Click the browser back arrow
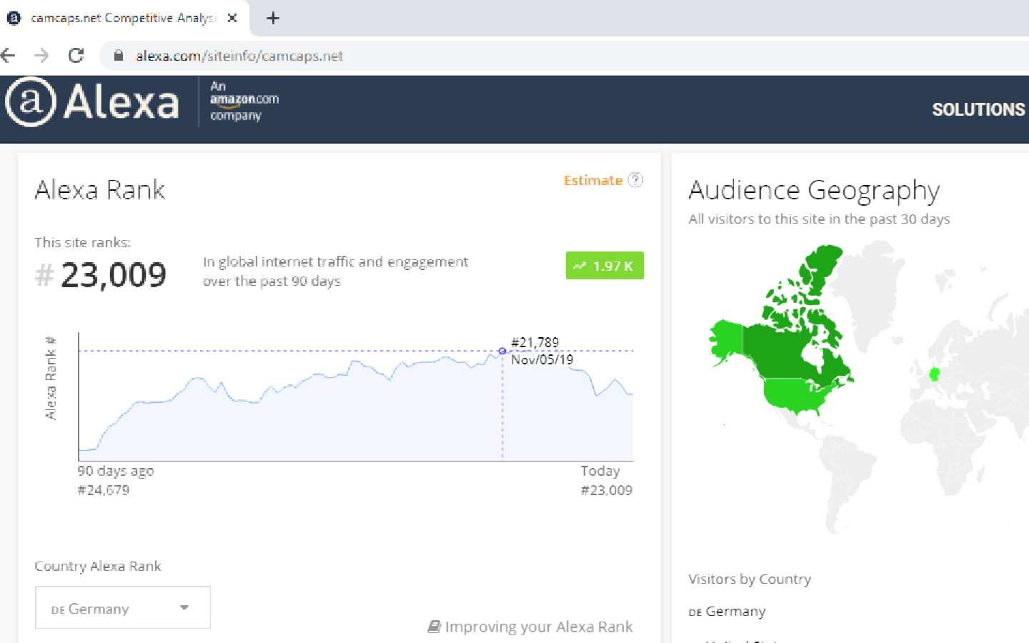Viewport: 1029px width, 643px height. coord(9,56)
